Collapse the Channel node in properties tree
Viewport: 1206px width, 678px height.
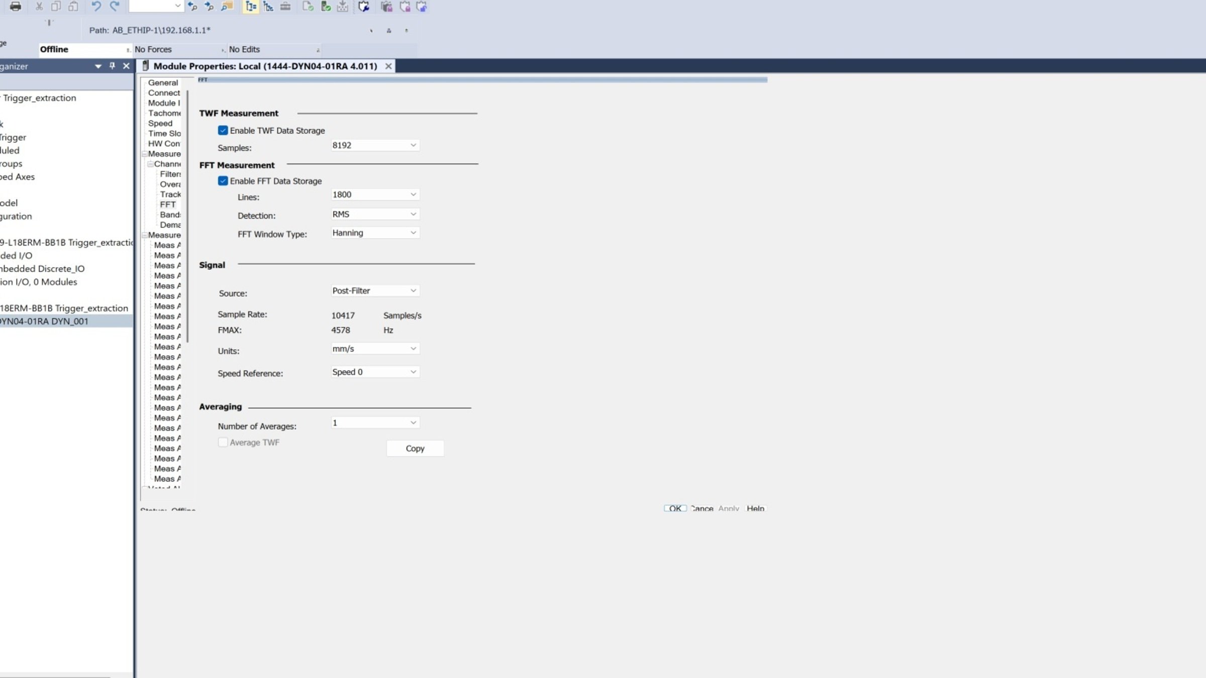coord(150,164)
